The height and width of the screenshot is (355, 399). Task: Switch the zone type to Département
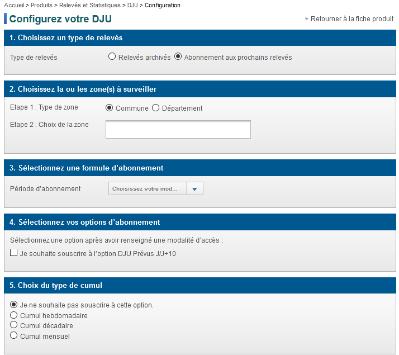click(156, 107)
